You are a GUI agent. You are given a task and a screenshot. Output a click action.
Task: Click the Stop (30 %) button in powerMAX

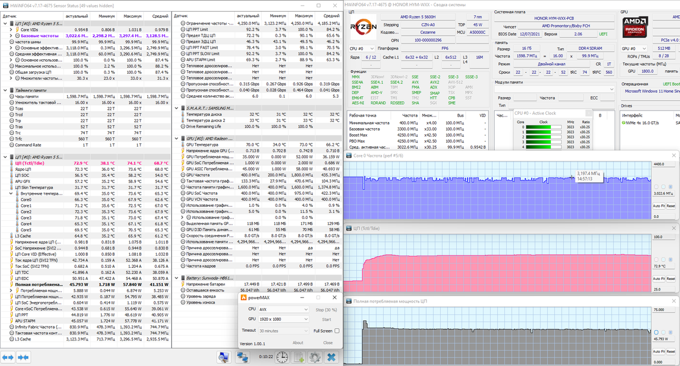[326, 310]
